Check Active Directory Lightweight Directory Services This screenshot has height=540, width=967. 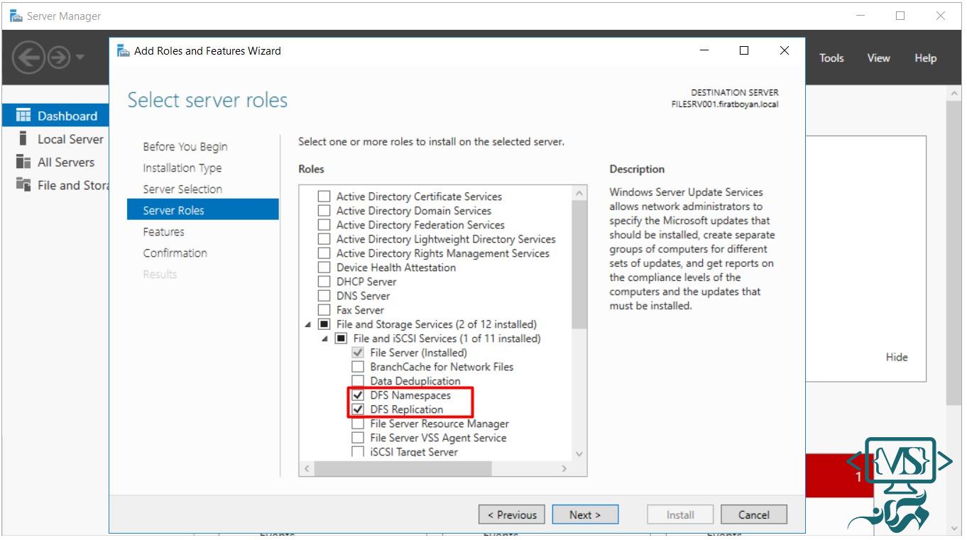[324, 239]
